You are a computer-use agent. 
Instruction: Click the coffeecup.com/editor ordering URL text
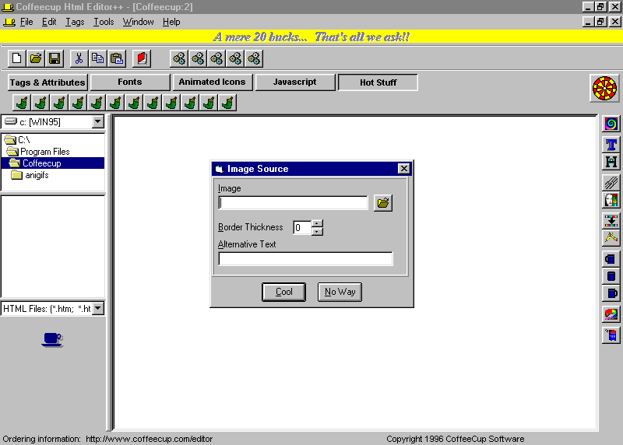[149, 439]
